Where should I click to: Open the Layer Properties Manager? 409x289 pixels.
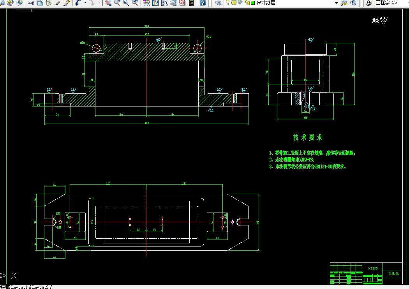(x=219, y=3)
